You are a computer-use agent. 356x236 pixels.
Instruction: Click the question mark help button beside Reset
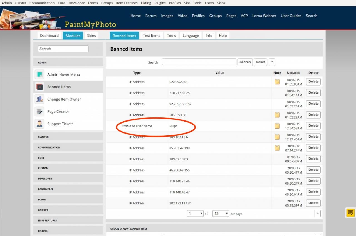pos(272,62)
